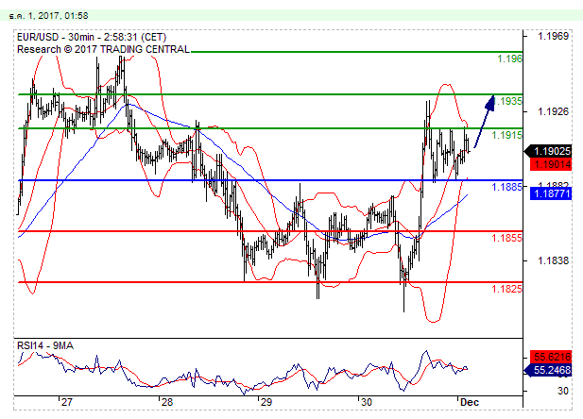This screenshot has height=419, width=583.
Task: Click the 1.1935 resistance level label
Action: coord(509,101)
